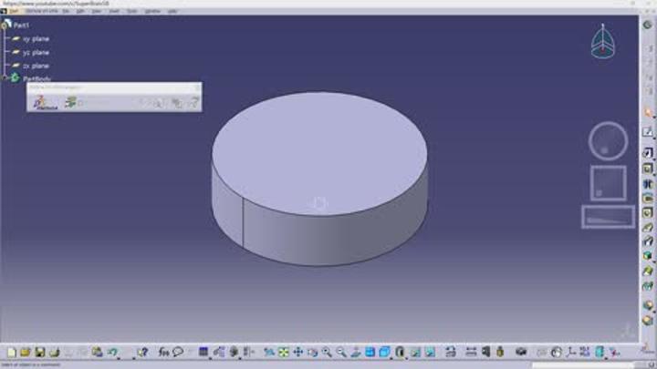The height and width of the screenshot is (369, 657).
Task: Click the capture camera icon
Action: point(521,353)
